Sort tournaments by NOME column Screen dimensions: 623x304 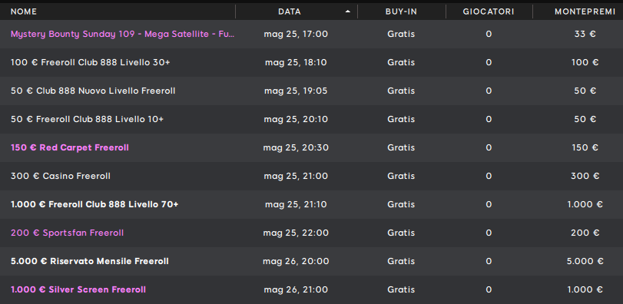[24, 12]
